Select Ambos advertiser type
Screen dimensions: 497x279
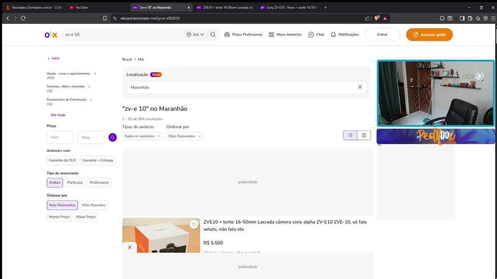(x=55, y=183)
